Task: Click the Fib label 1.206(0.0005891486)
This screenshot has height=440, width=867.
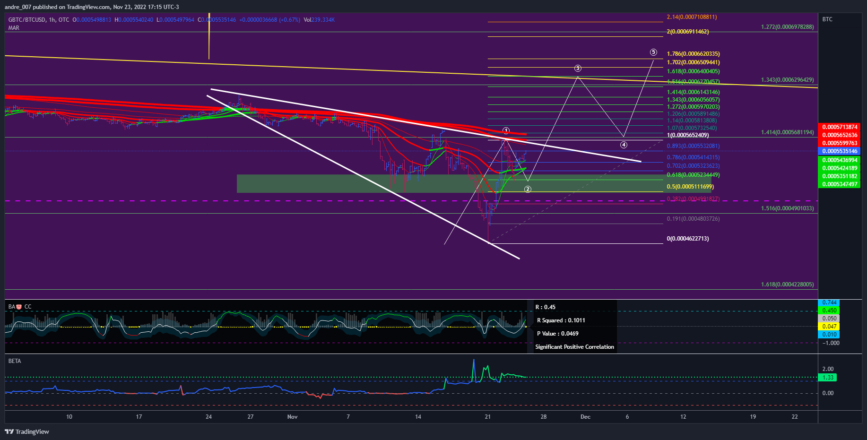Action: [x=693, y=114]
